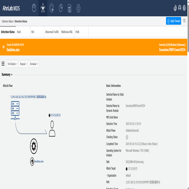Switch to the Malicious URL tab
The height and width of the screenshot is (189, 189).
click(67, 32)
